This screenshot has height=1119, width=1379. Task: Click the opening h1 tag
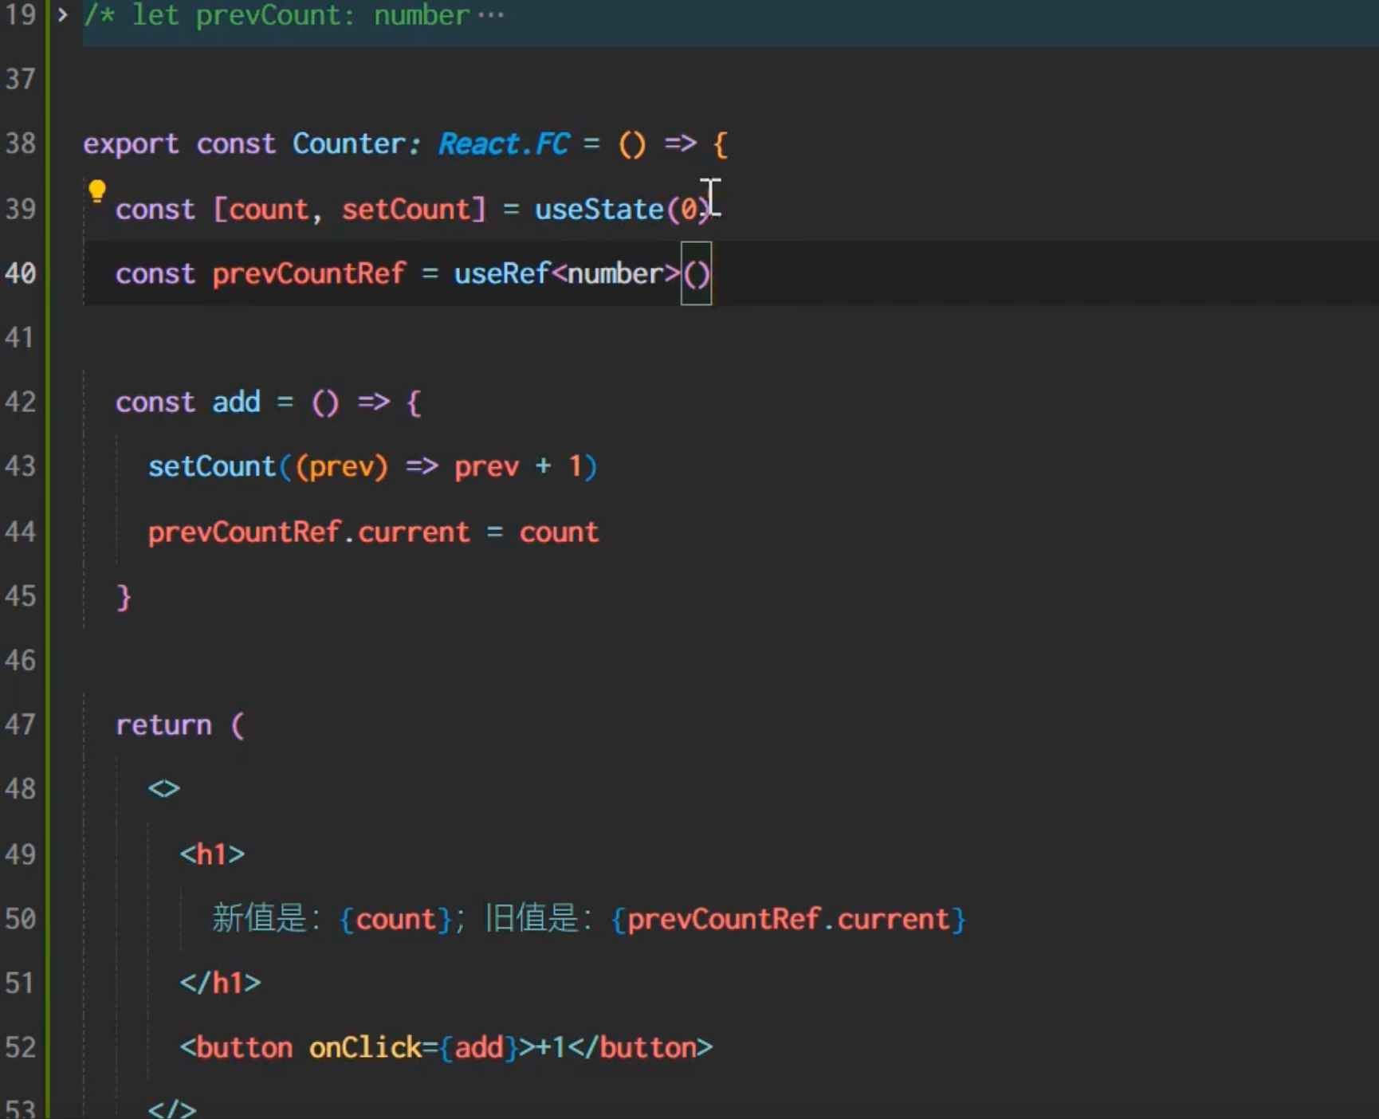click(212, 854)
